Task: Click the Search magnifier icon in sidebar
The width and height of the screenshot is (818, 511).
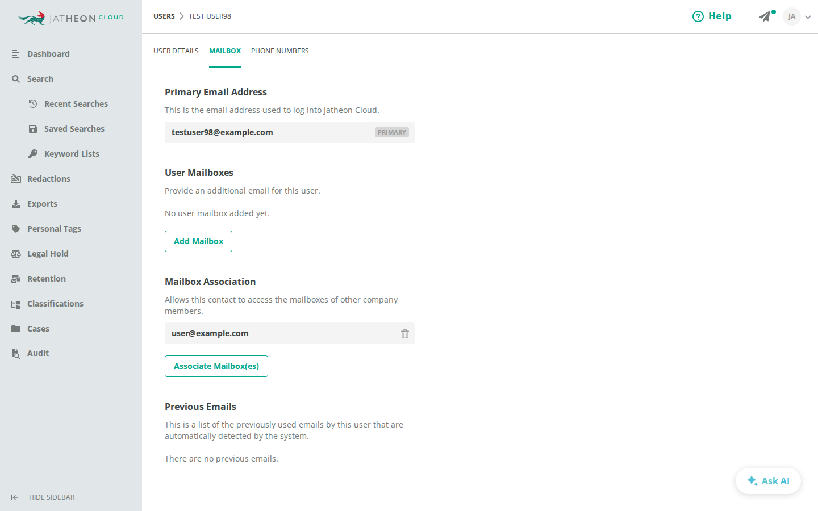Action: point(16,79)
